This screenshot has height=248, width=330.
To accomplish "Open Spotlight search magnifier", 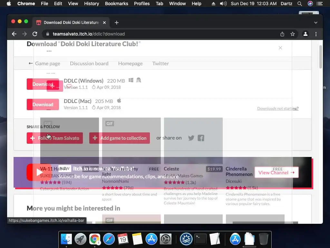I will 300,4.
